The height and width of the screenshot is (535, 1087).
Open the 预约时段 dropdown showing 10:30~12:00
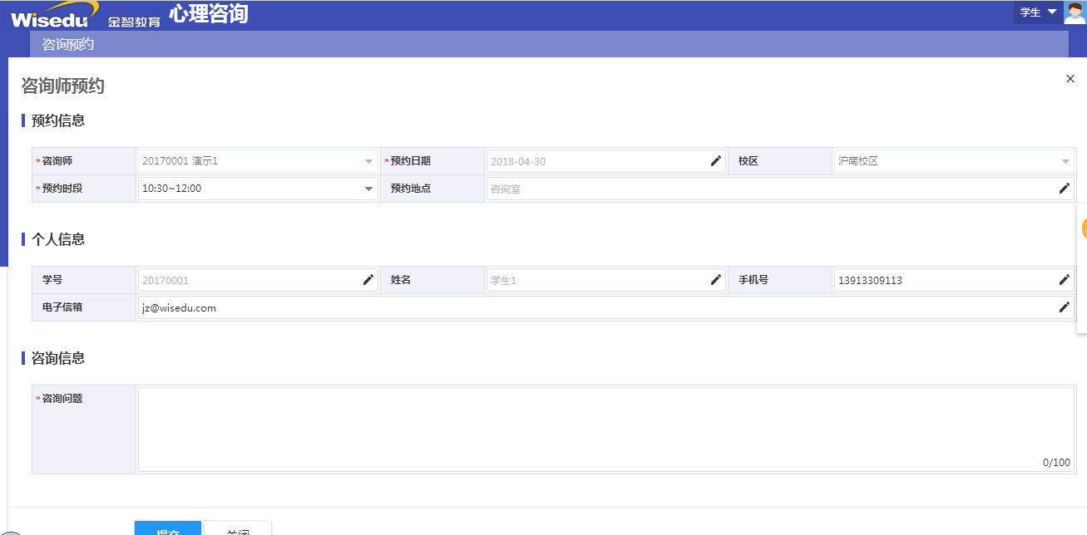[x=258, y=189]
